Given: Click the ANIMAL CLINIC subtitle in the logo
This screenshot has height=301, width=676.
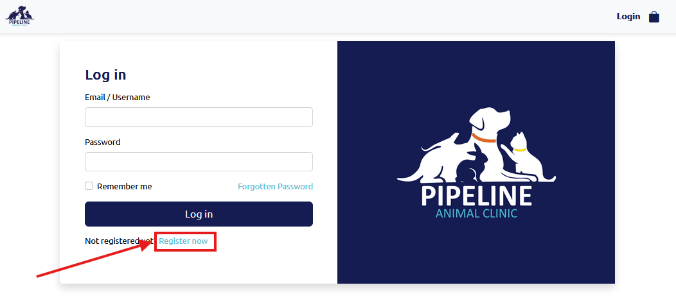Looking at the screenshot, I should tap(476, 214).
